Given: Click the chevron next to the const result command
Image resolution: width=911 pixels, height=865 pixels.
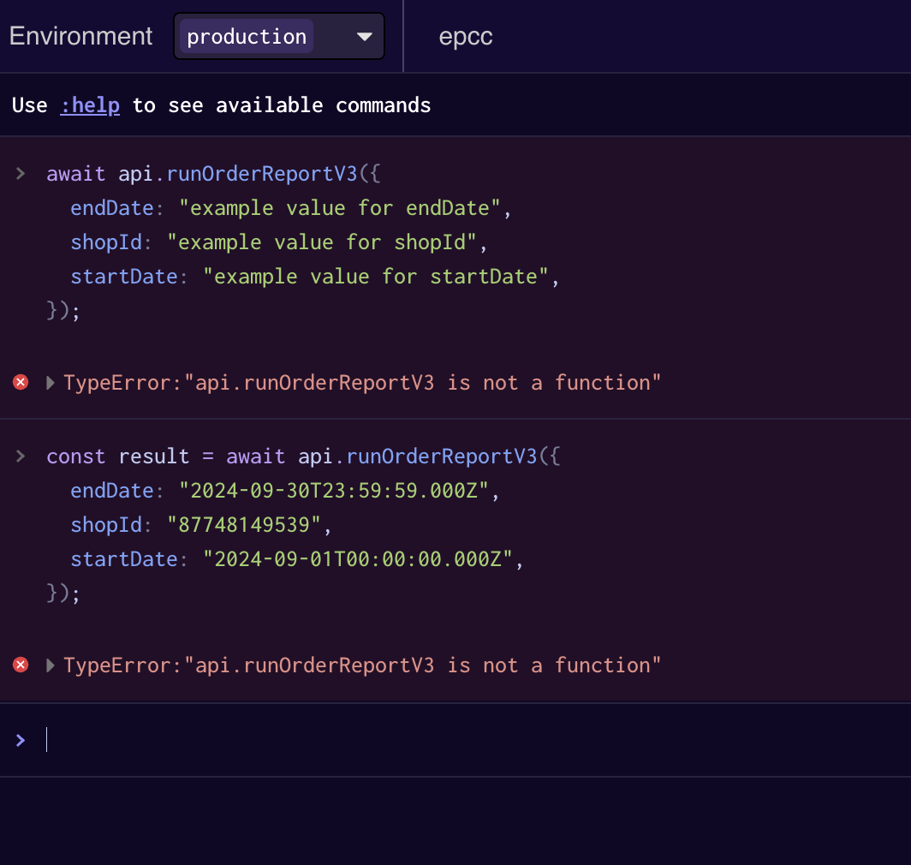Looking at the screenshot, I should tap(20, 455).
